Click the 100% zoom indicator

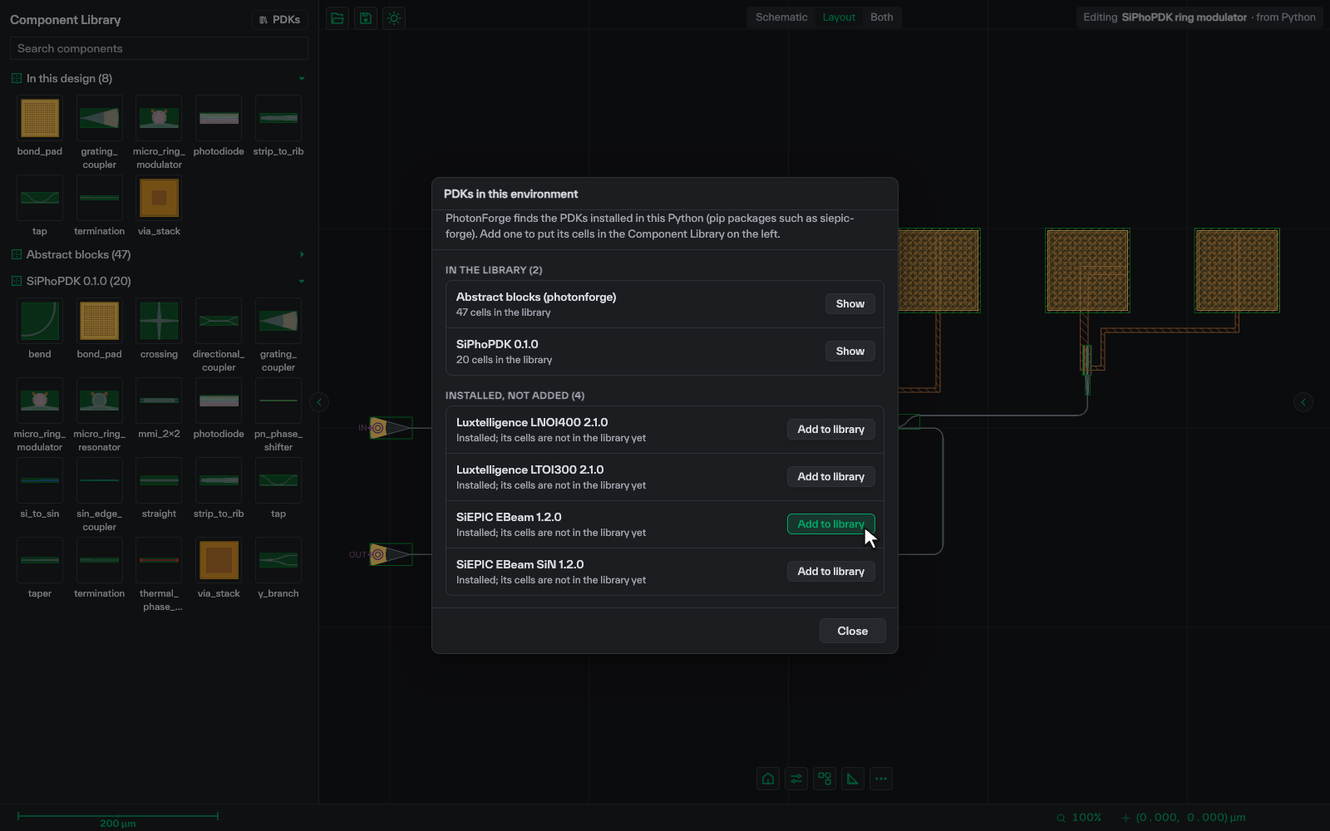pyautogui.click(x=1079, y=818)
